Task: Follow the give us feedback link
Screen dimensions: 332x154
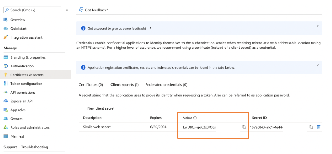Action: click(x=119, y=28)
